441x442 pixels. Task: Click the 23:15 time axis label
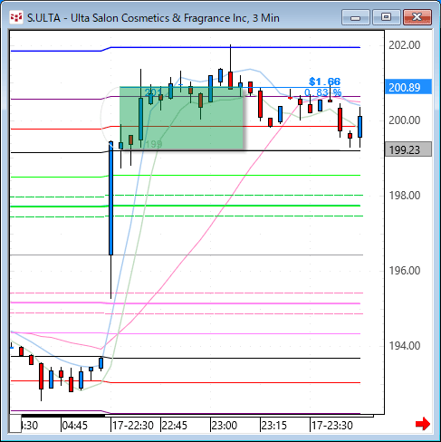(274, 426)
